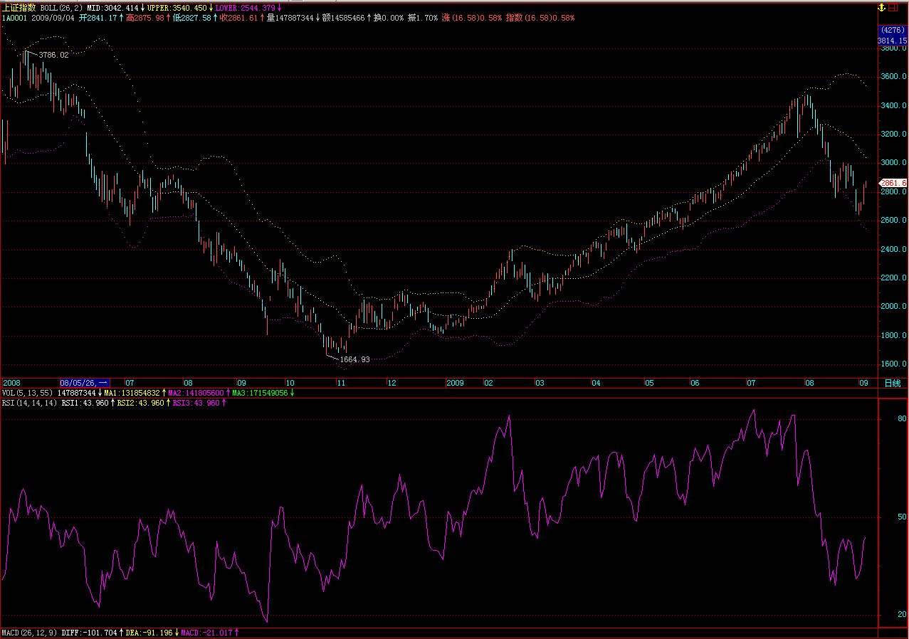Click the 开2841.17 open price
The width and height of the screenshot is (909, 639).
[97, 16]
